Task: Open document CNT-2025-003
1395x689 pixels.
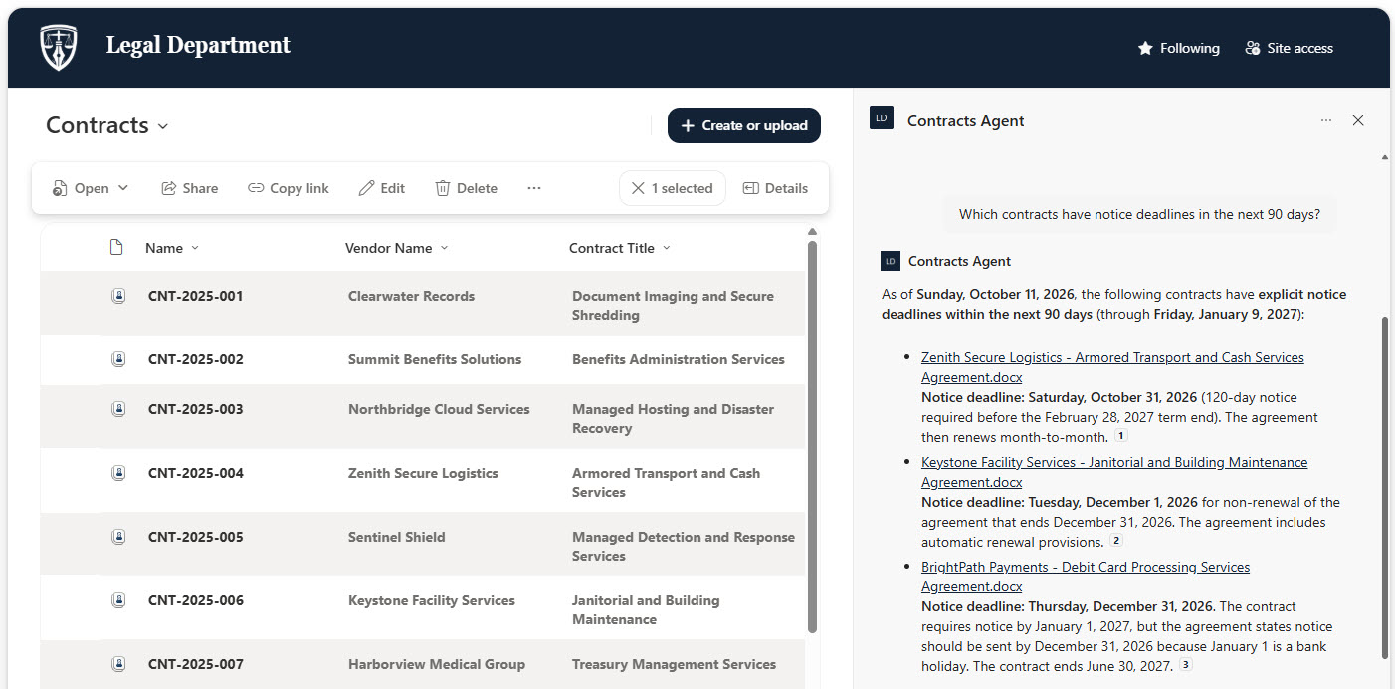Action: 196,409
